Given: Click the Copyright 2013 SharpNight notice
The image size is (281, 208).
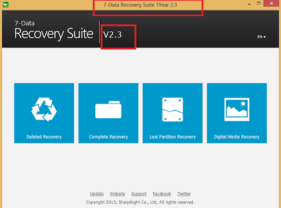Looking at the screenshot, I should tap(140, 202).
